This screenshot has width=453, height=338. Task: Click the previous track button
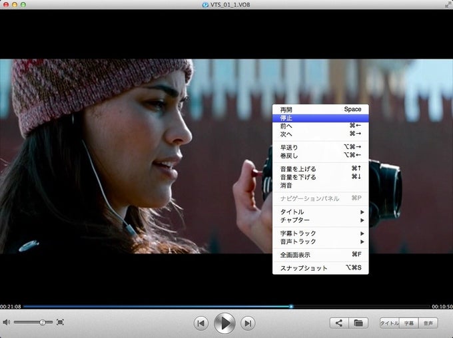click(x=201, y=323)
